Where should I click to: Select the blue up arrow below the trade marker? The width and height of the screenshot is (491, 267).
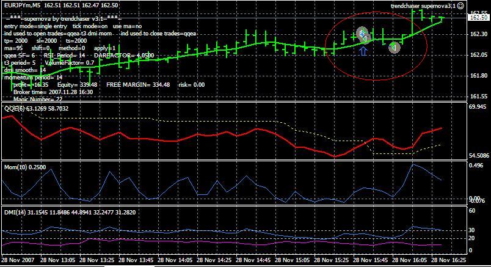point(363,51)
